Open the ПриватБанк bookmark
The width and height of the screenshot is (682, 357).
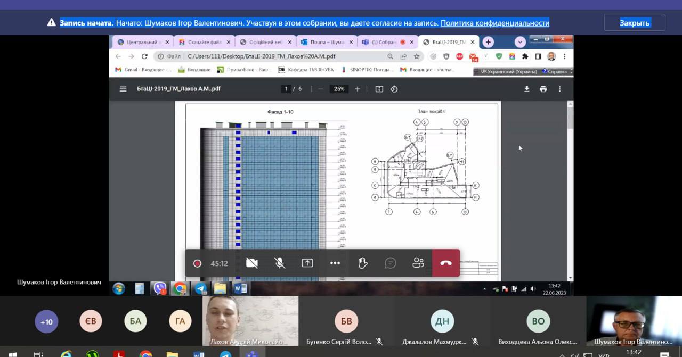(x=245, y=70)
